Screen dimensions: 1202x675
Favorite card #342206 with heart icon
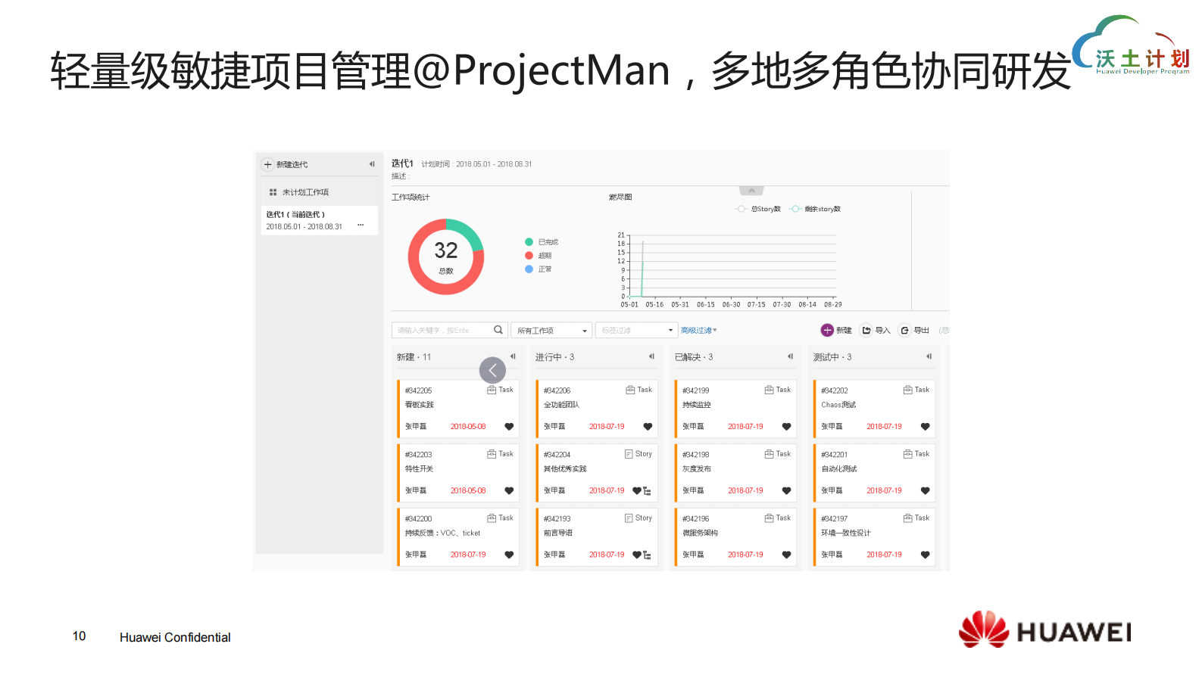coord(648,427)
